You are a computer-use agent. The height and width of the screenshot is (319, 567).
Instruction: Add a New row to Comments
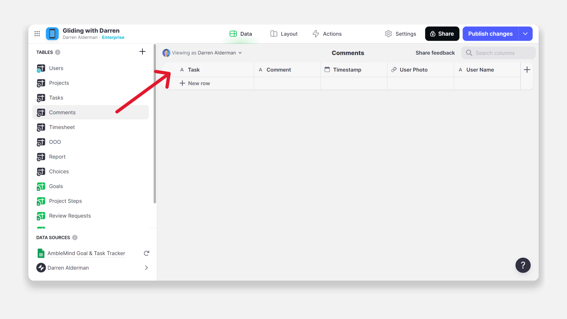coord(195,83)
